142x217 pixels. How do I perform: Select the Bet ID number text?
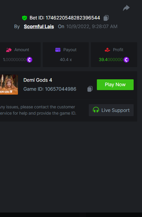point(73,18)
